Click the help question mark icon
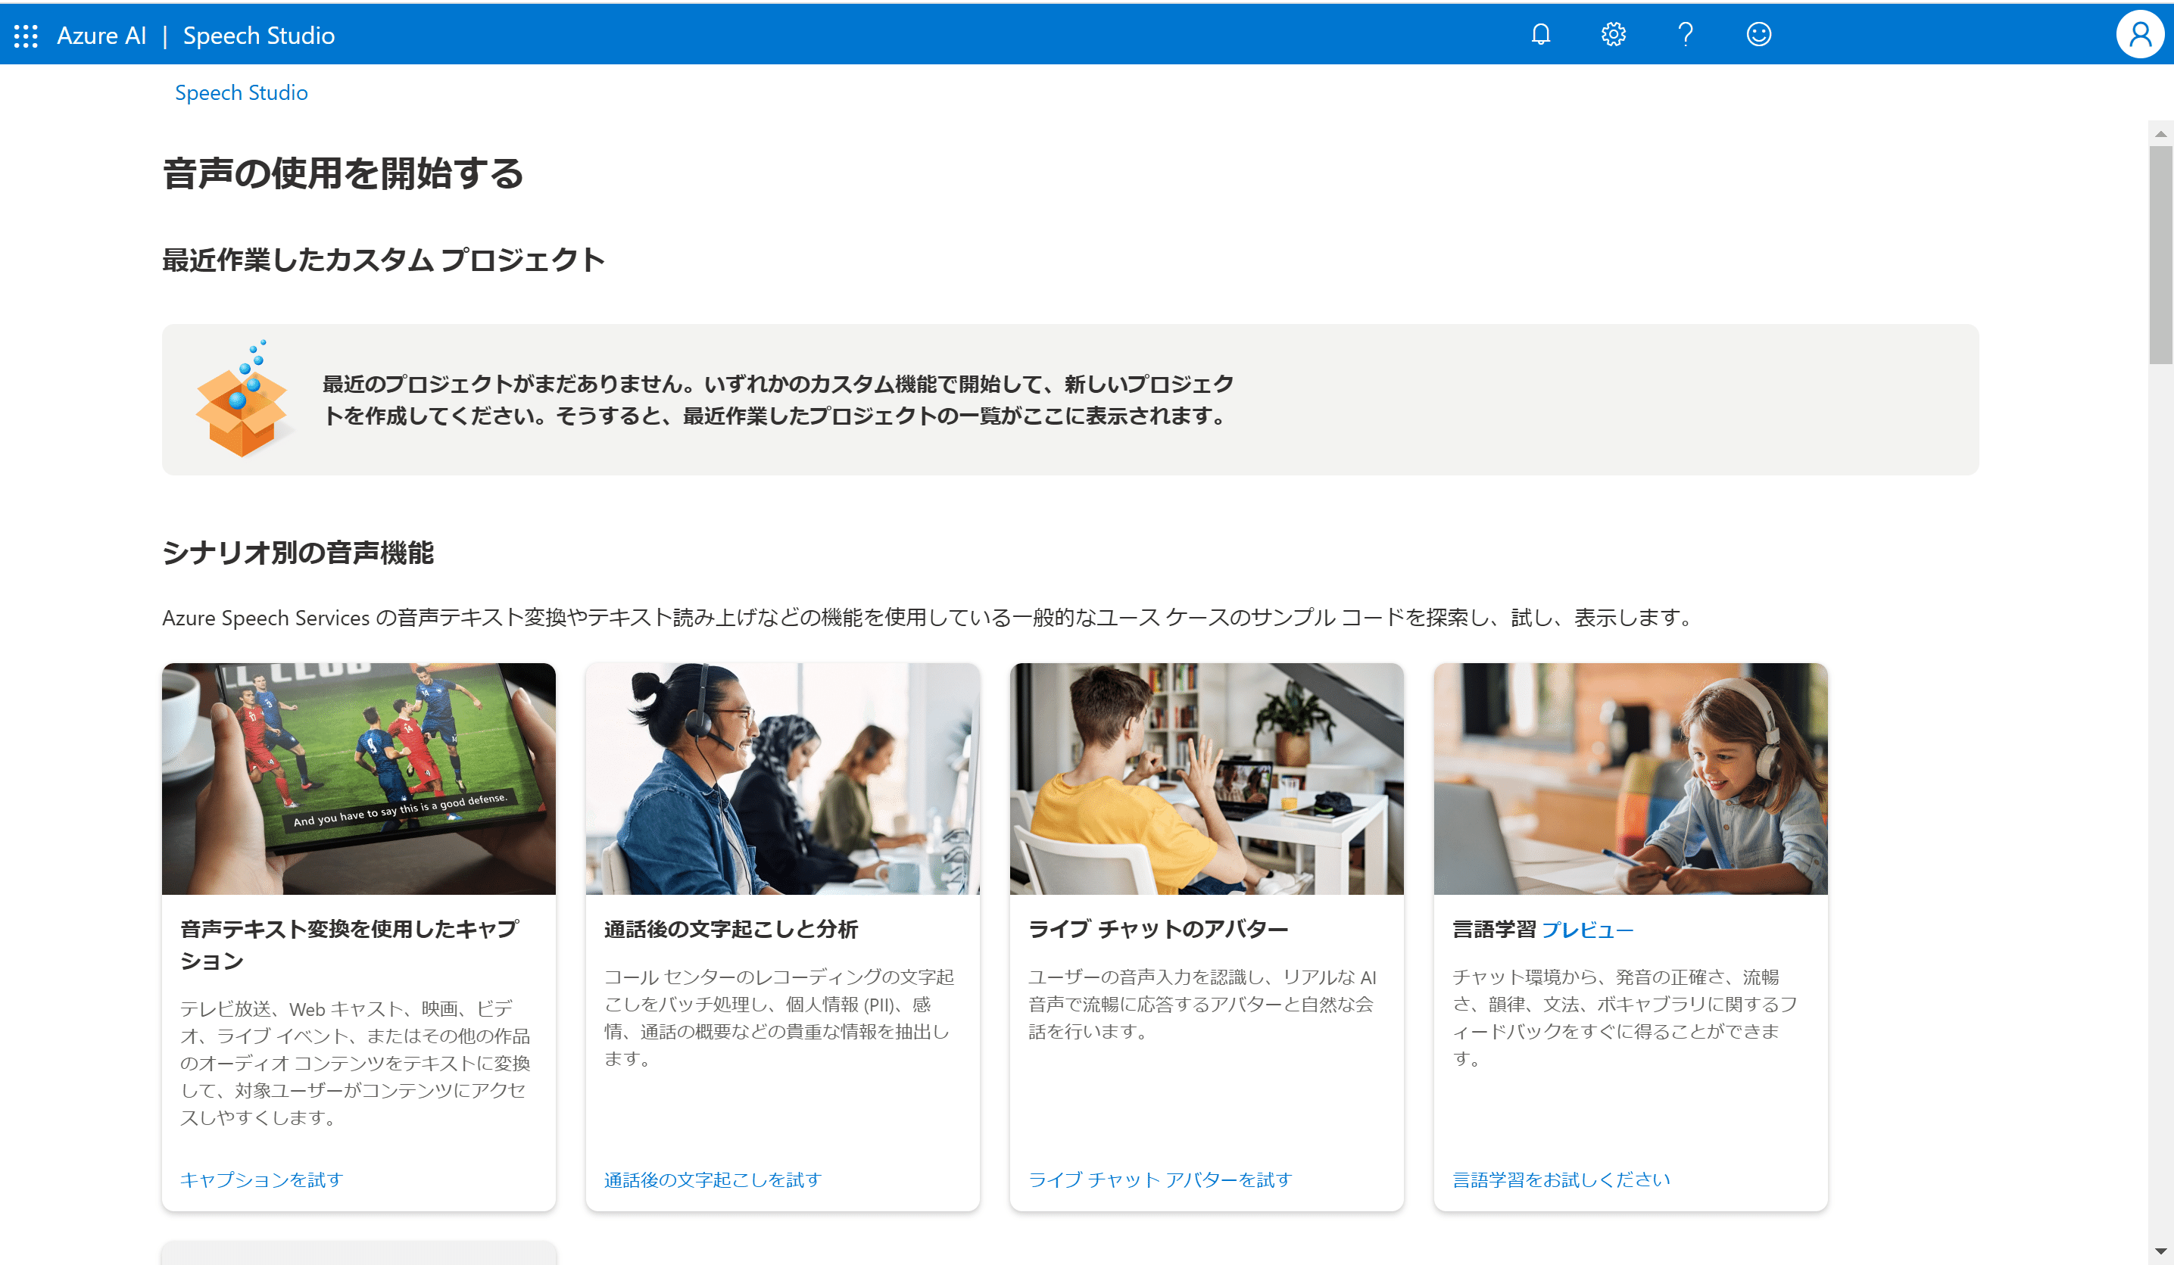This screenshot has width=2174, height=1265. (1685, 35)
